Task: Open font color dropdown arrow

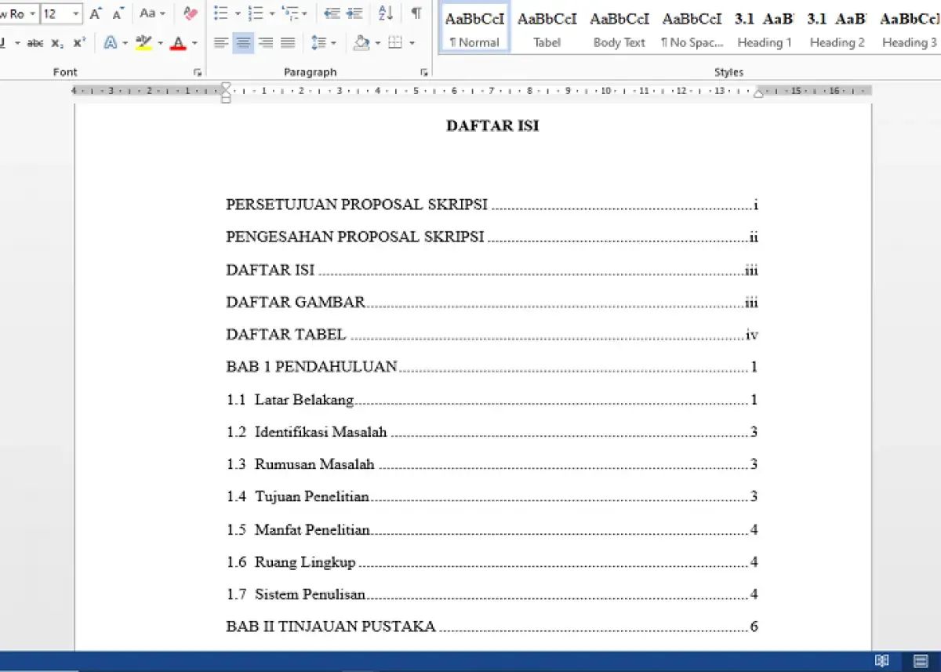Action: pos(194,43)
